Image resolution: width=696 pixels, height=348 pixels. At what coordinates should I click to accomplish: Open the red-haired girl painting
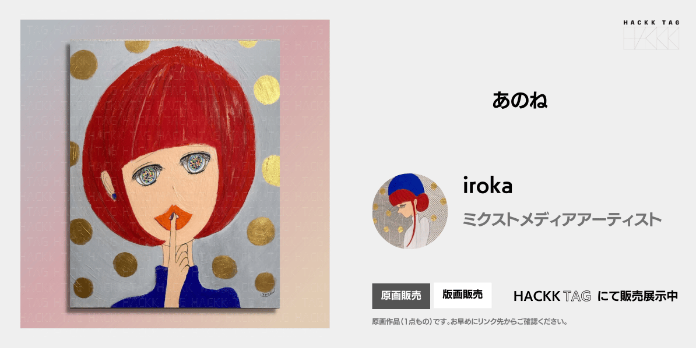[174, 174]
